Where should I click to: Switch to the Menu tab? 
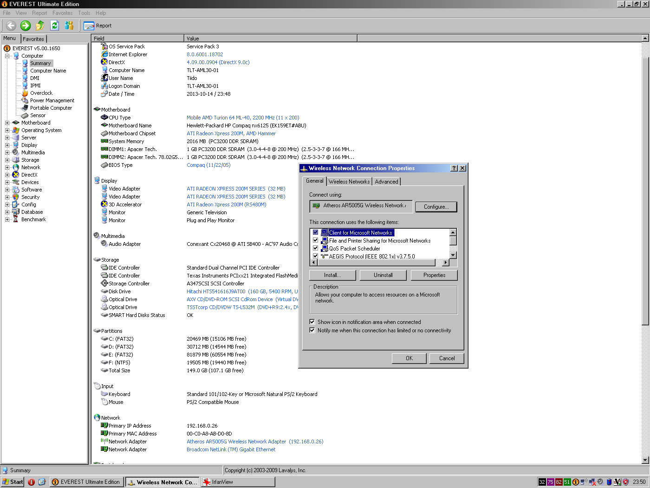point(10,39)
